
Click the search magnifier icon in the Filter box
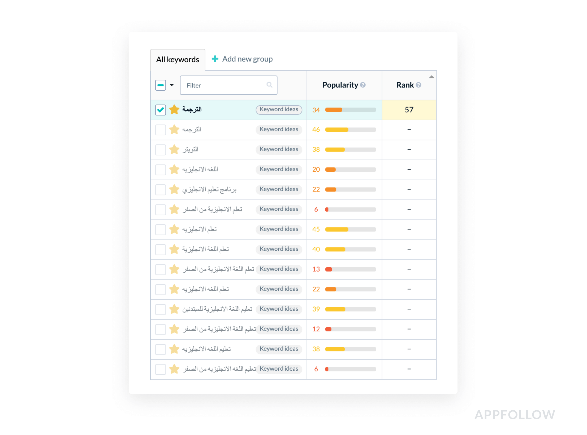coord(269,85)
